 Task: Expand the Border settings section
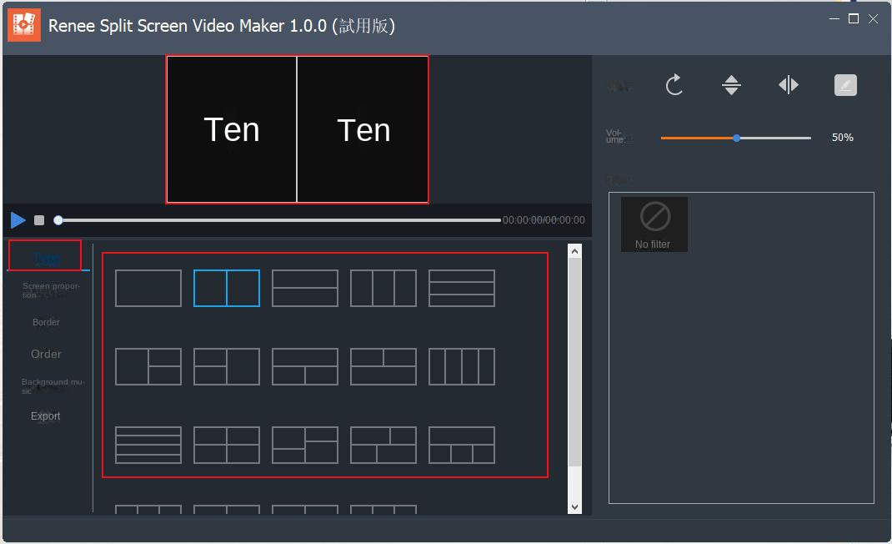point(45,322)
